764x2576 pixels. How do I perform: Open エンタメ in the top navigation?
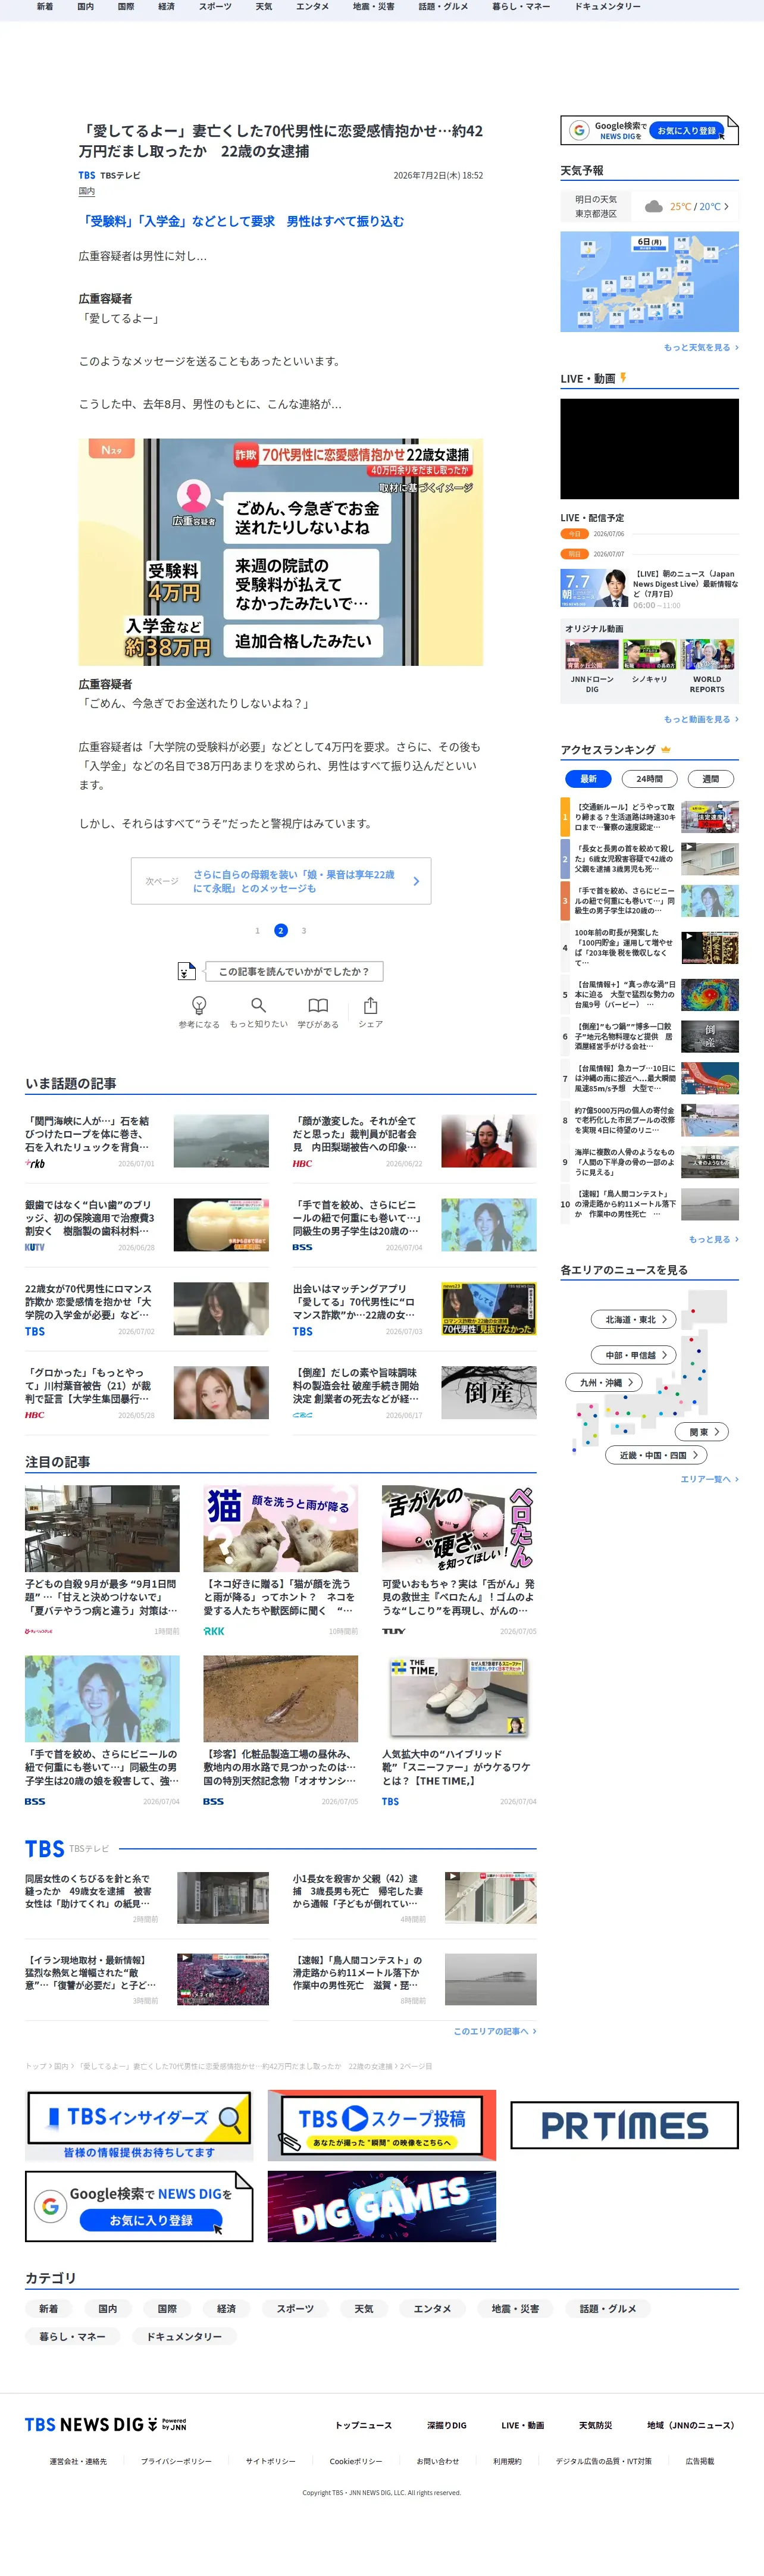coord(312,7)
